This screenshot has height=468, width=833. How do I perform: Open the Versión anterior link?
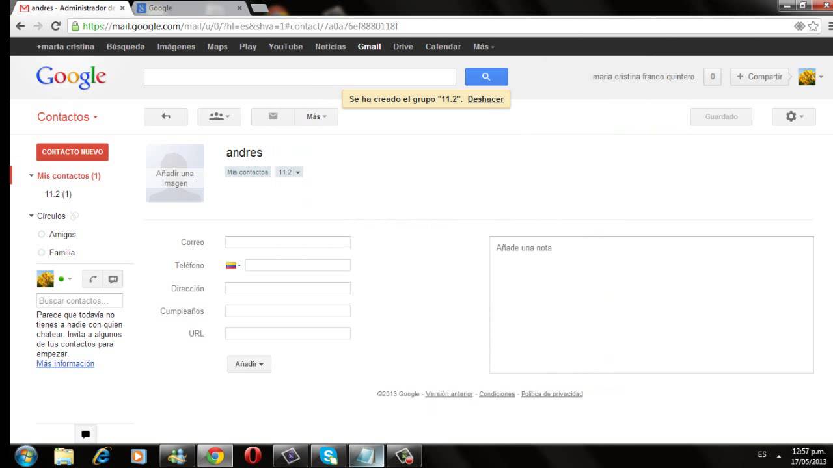point(449,394)
